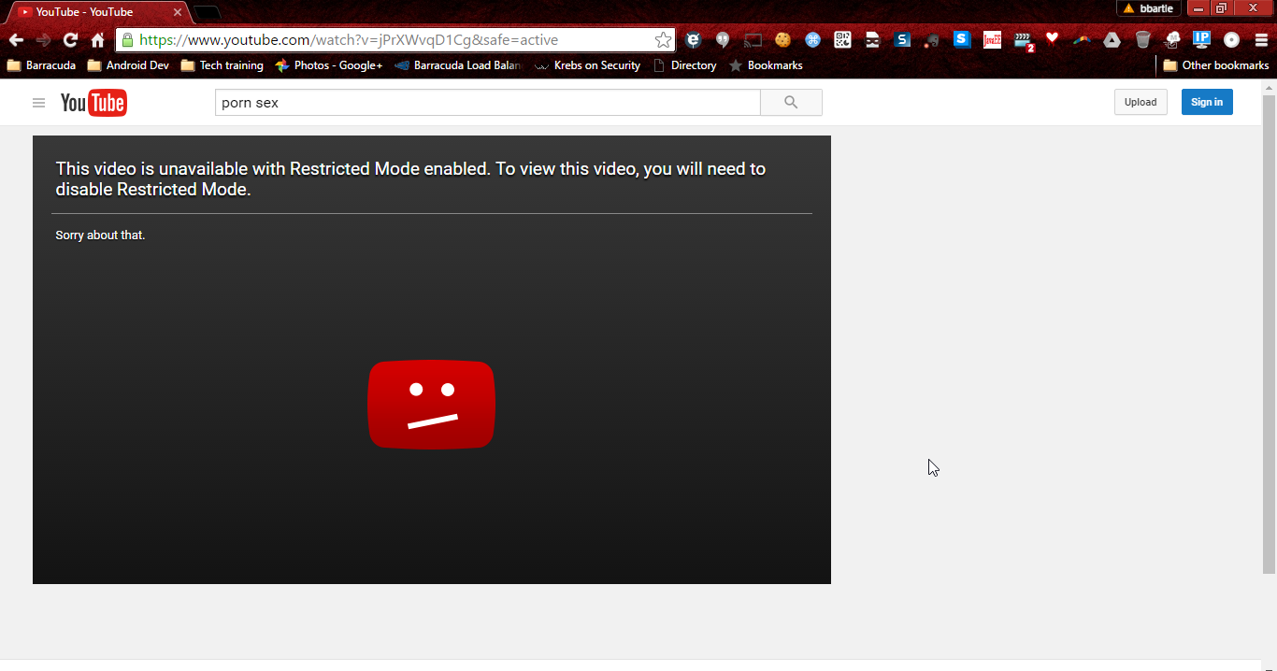Viewport: 1277px width, 671px height.
Task: Open the cloud mail extension icon
Action: coord(1172,40)
